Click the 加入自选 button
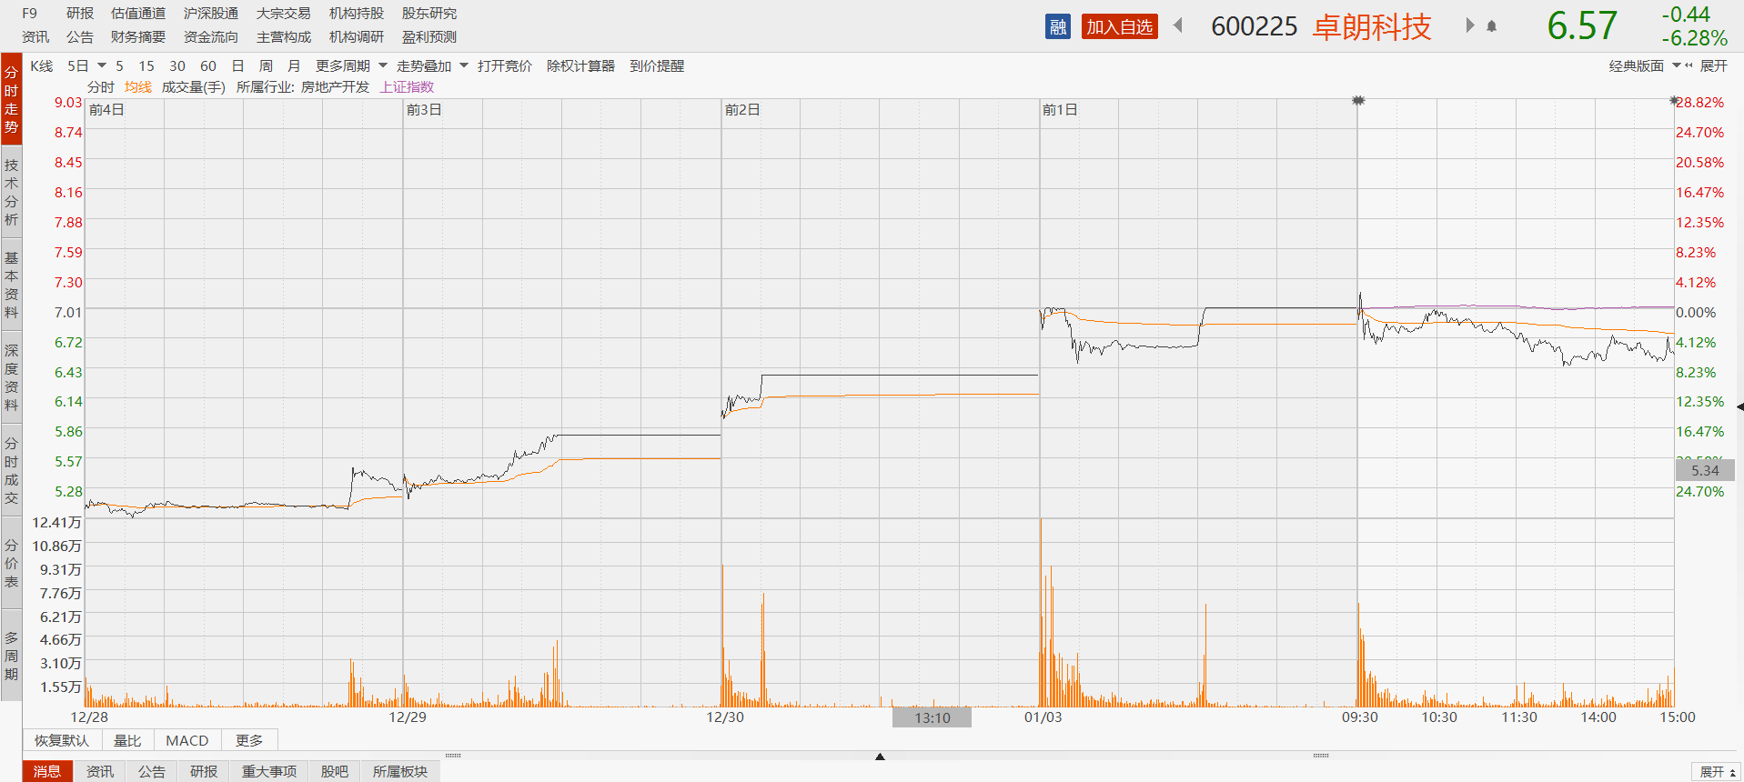Screen dimensions: 1744x782 [x=1120, y=27]
